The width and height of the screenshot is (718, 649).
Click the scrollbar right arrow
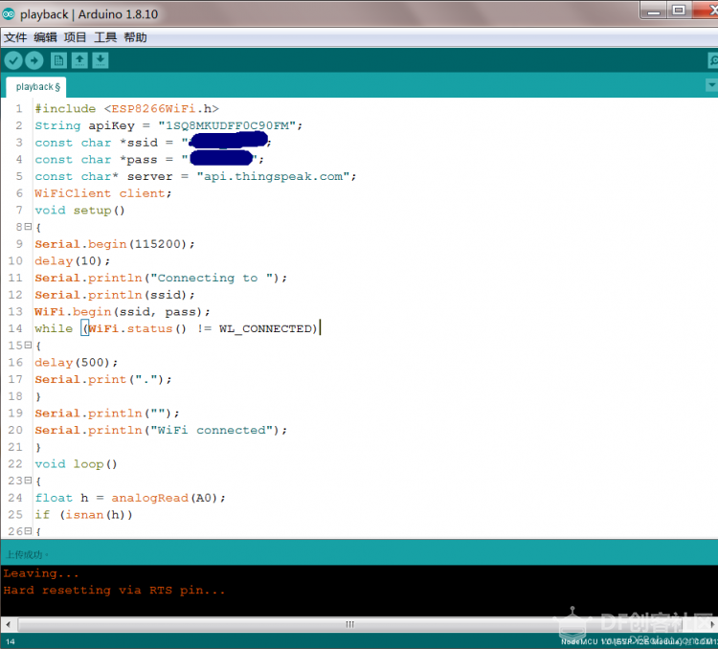pos(712,624)
